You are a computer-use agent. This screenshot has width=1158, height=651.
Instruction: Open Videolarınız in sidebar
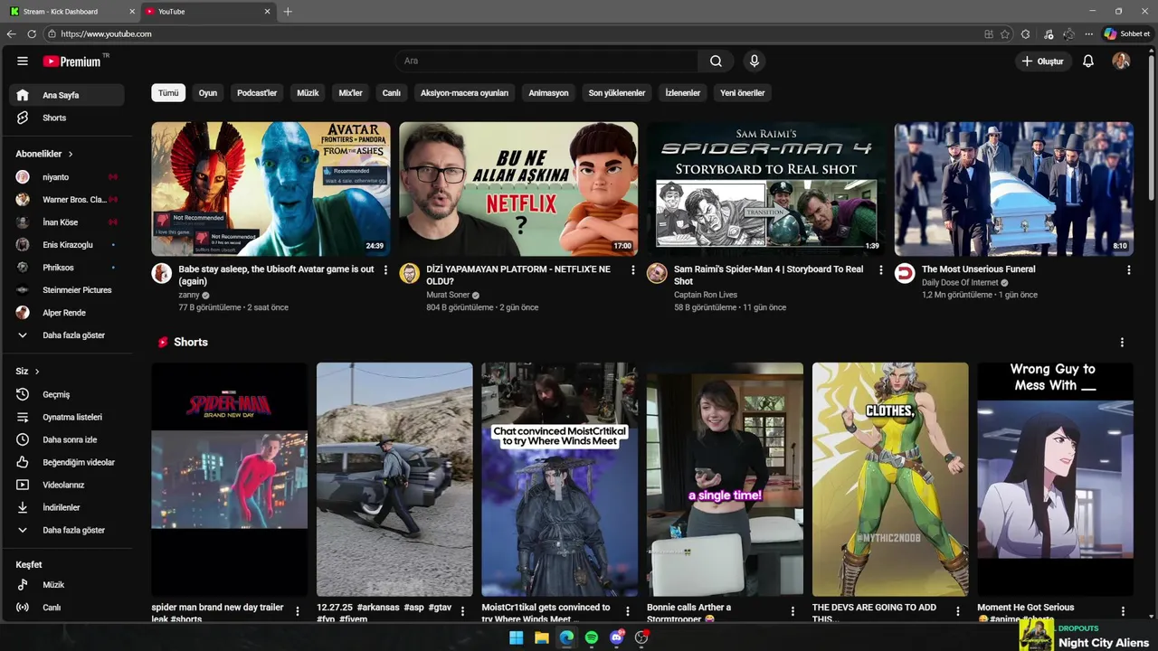[67, 485]
